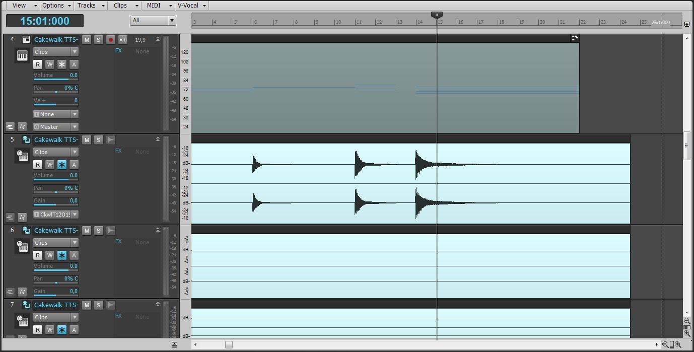Collapse track 4 with its double-arrow
694x352 pixels.
click(158, 39)
